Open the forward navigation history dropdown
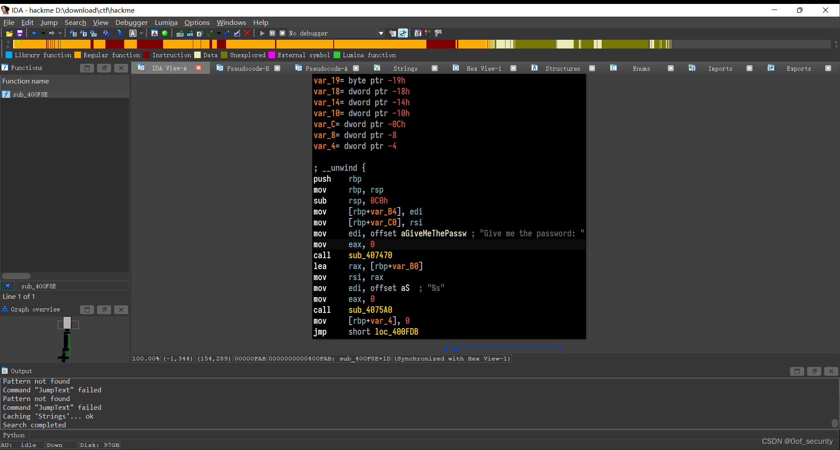This screenshot has width=840, height=450. pyautogui.click(x=60, y=33)
